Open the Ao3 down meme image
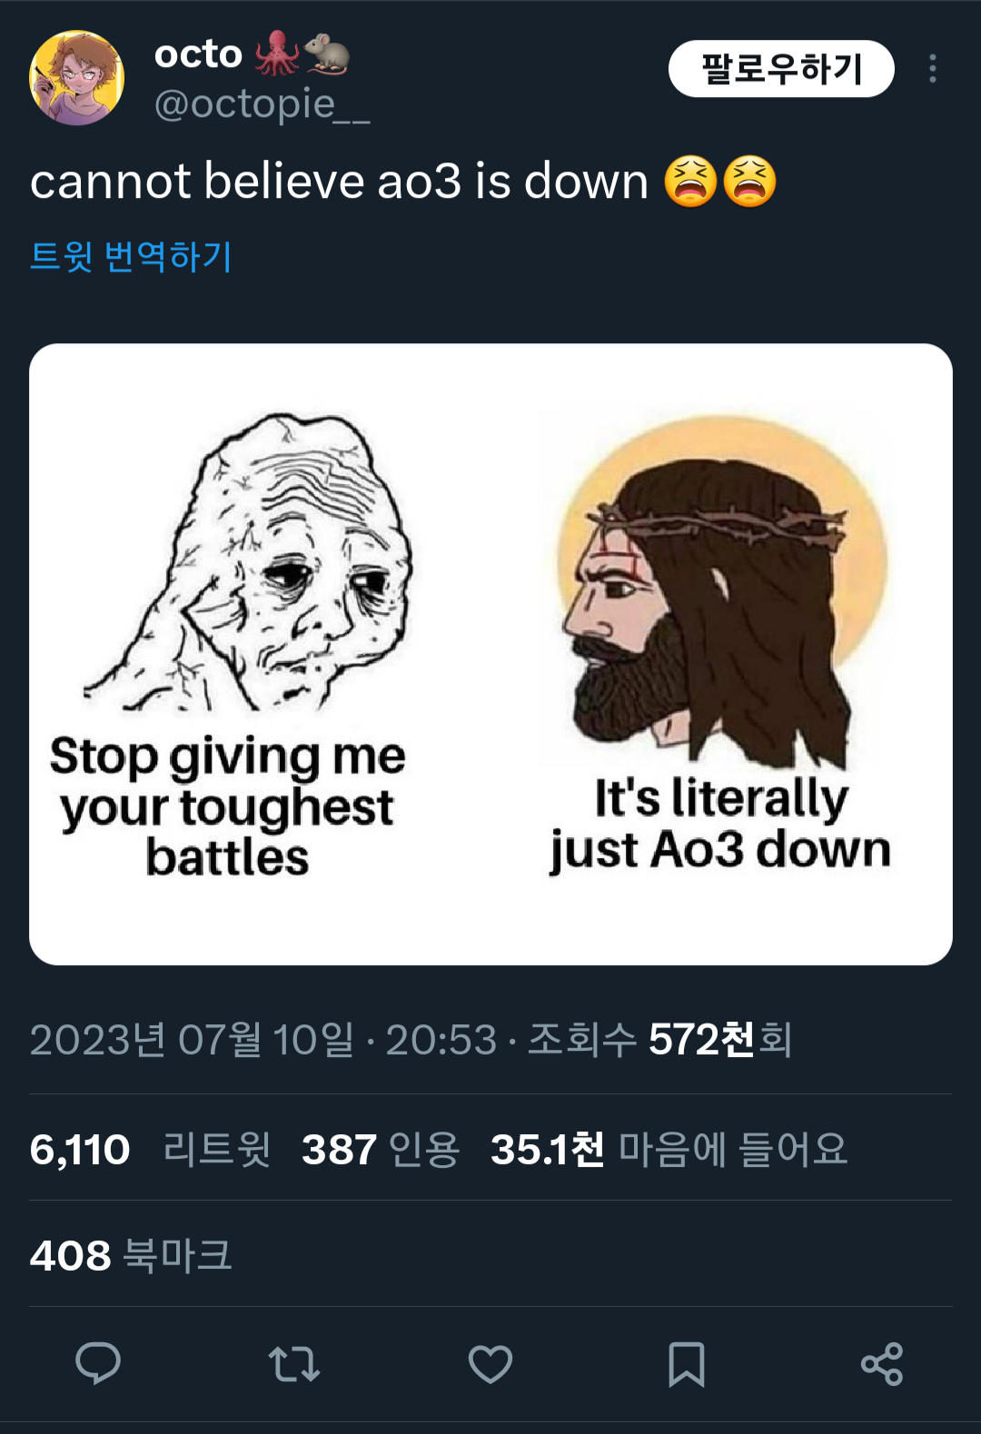Screen dimensions: 981x1434 (x=490, y=654)
